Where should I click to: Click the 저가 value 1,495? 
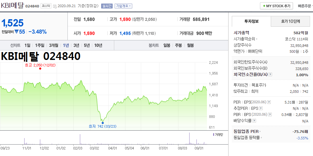point(125,33)
